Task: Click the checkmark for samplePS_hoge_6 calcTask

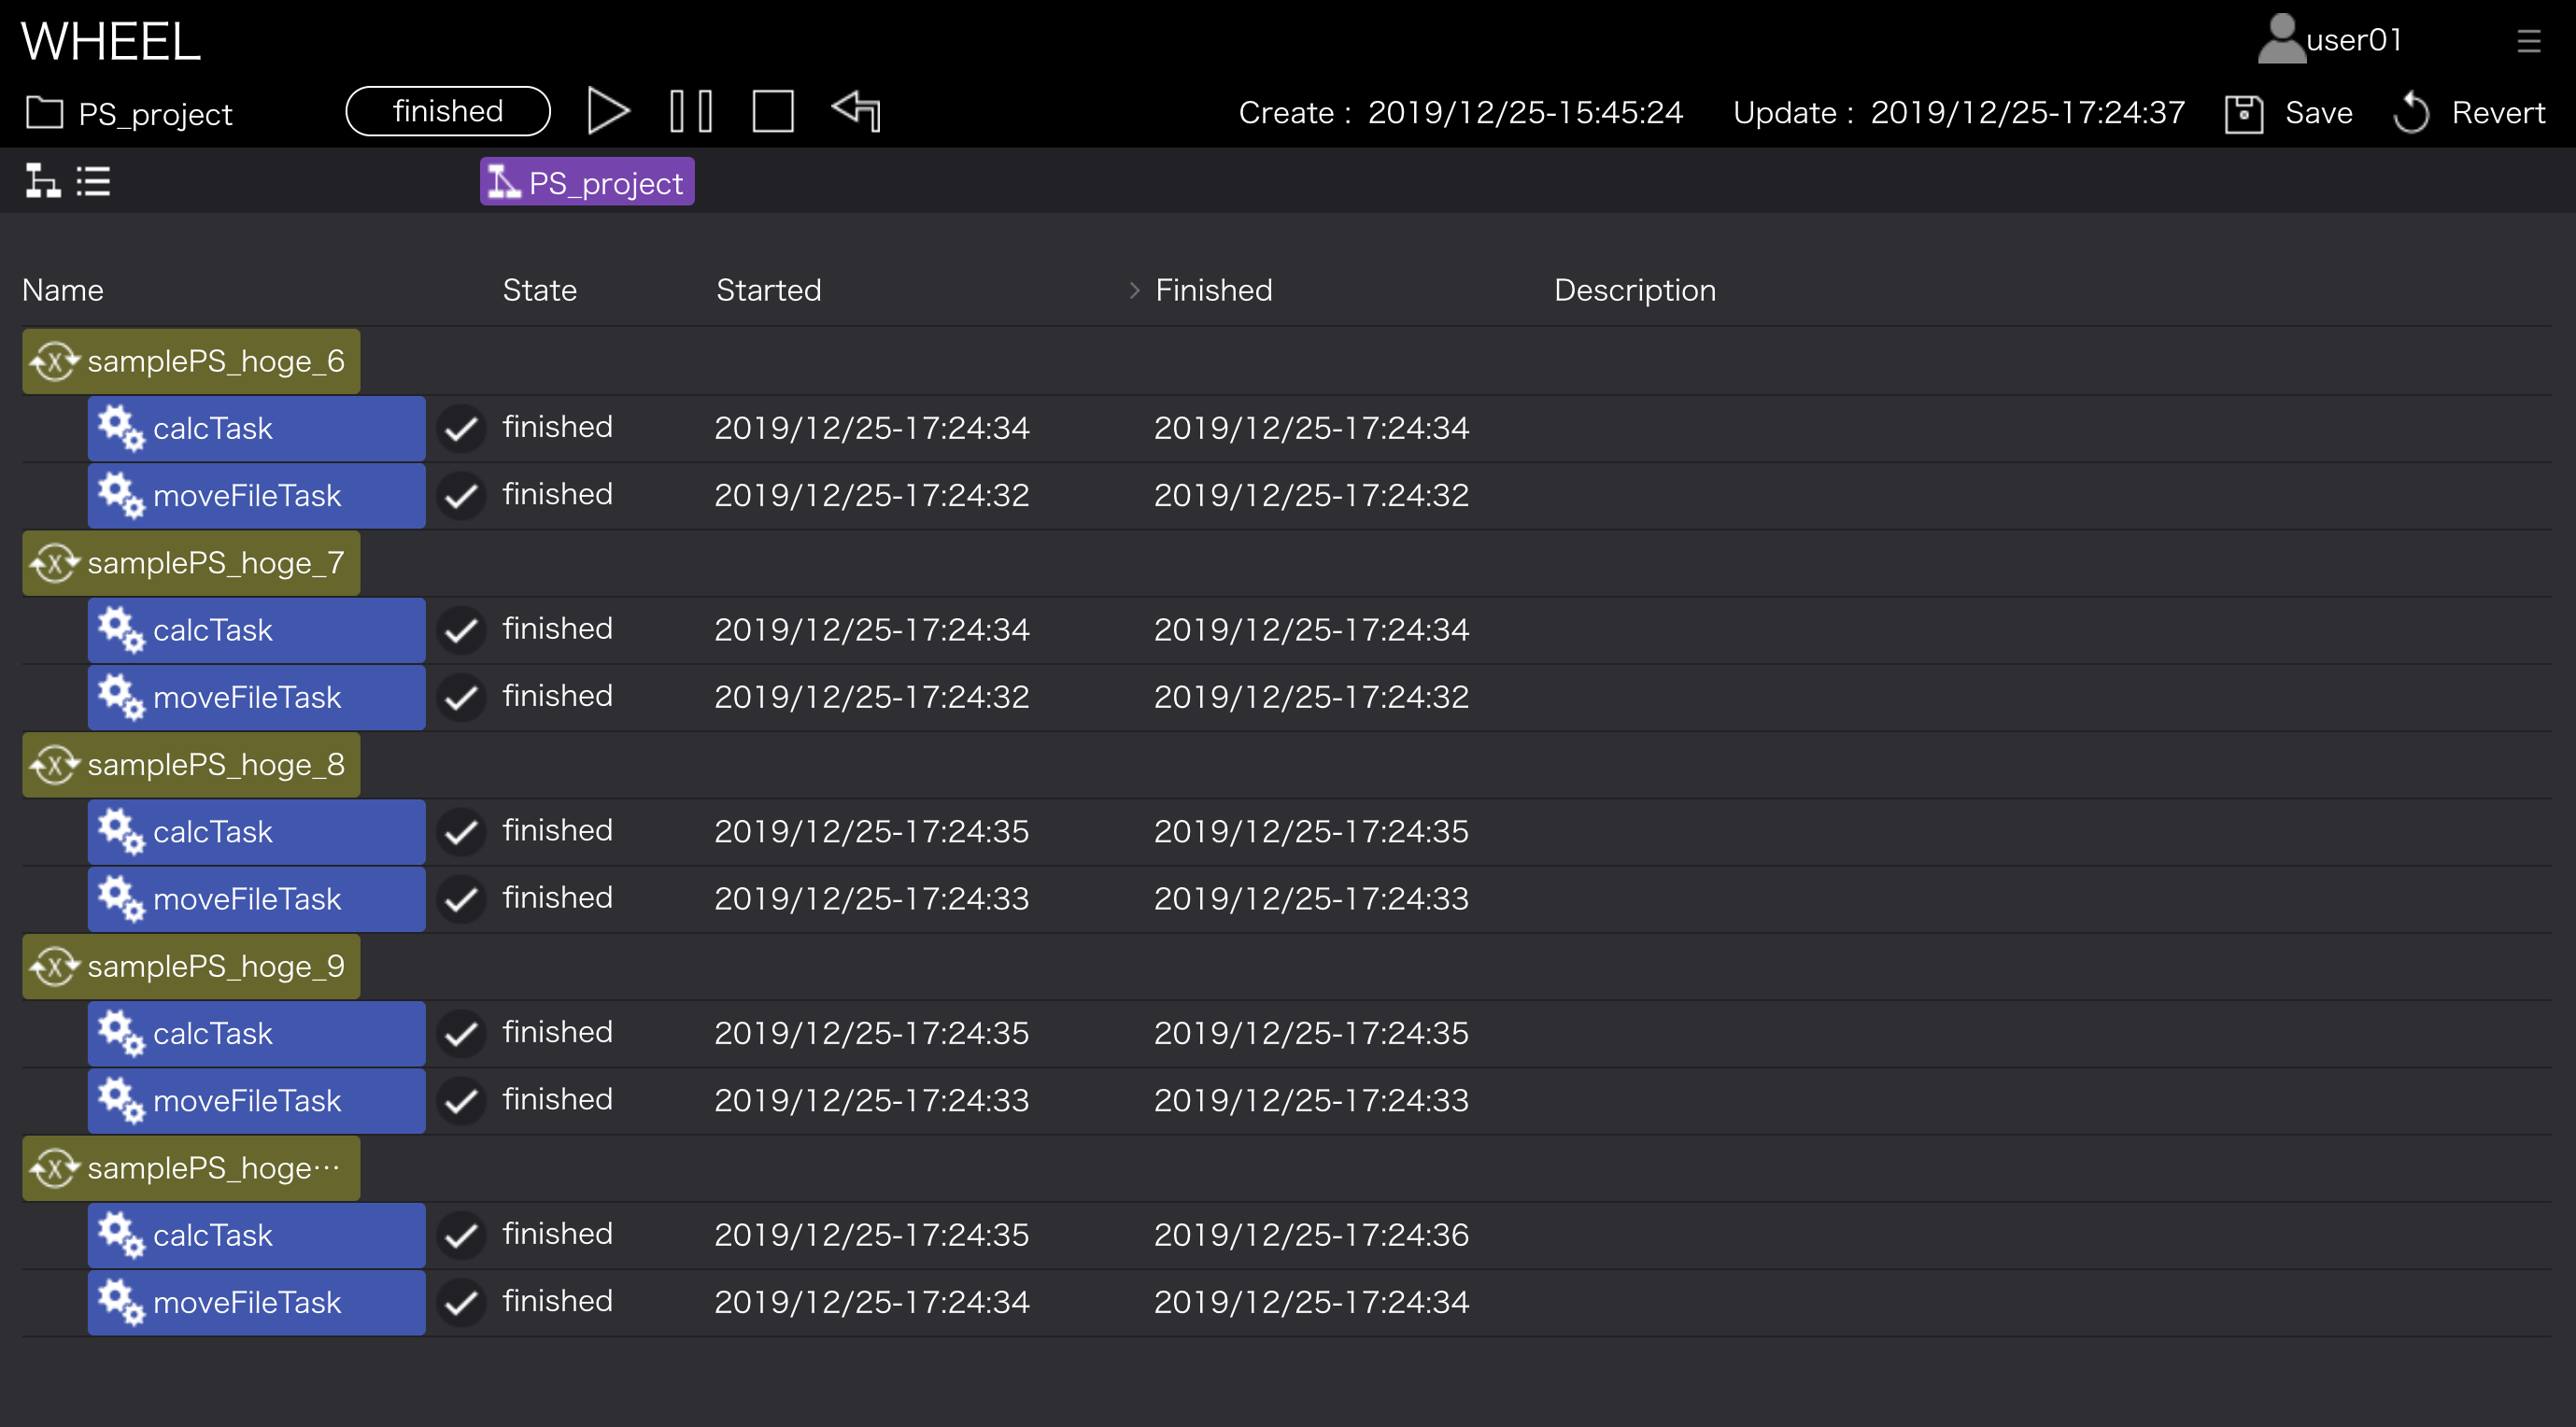Action: click(461, 429)
